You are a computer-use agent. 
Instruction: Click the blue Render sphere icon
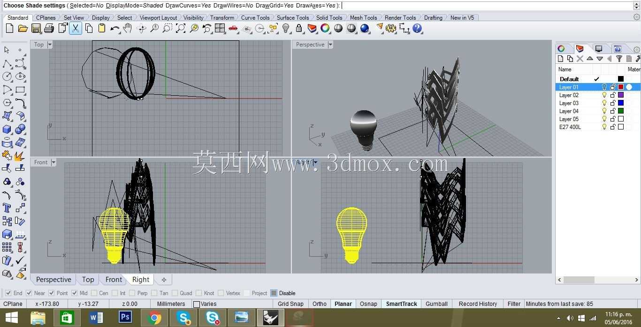(365, 29)
